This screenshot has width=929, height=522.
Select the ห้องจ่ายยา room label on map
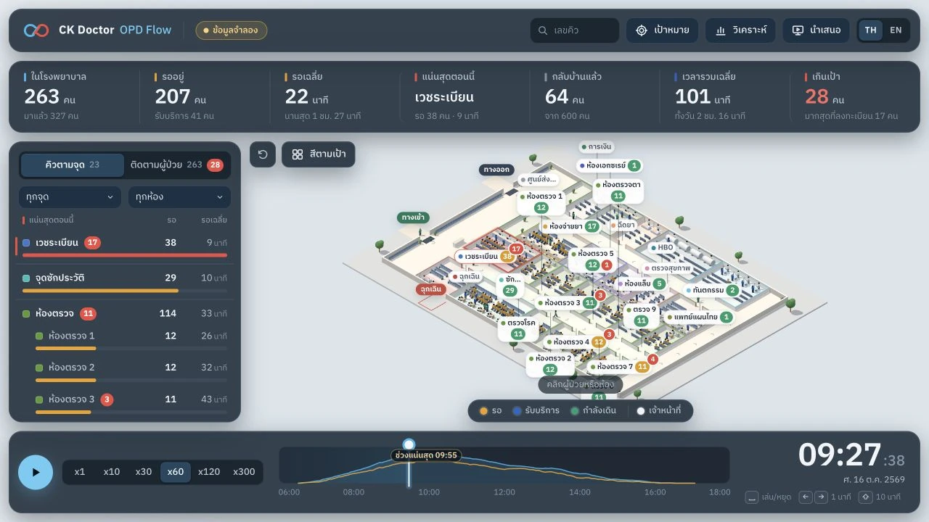click(x=570, y=226)
